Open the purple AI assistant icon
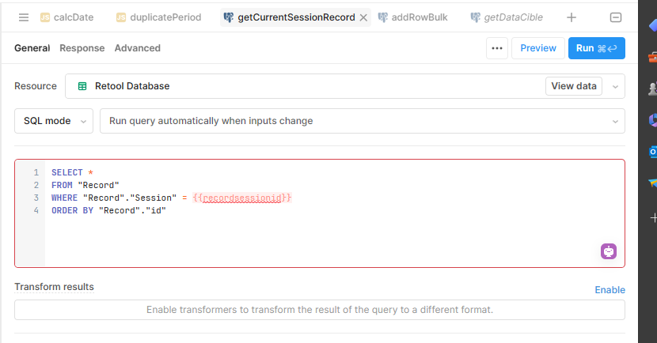The width and height of the screenshot is (657, 343). (x=609, y=251)
